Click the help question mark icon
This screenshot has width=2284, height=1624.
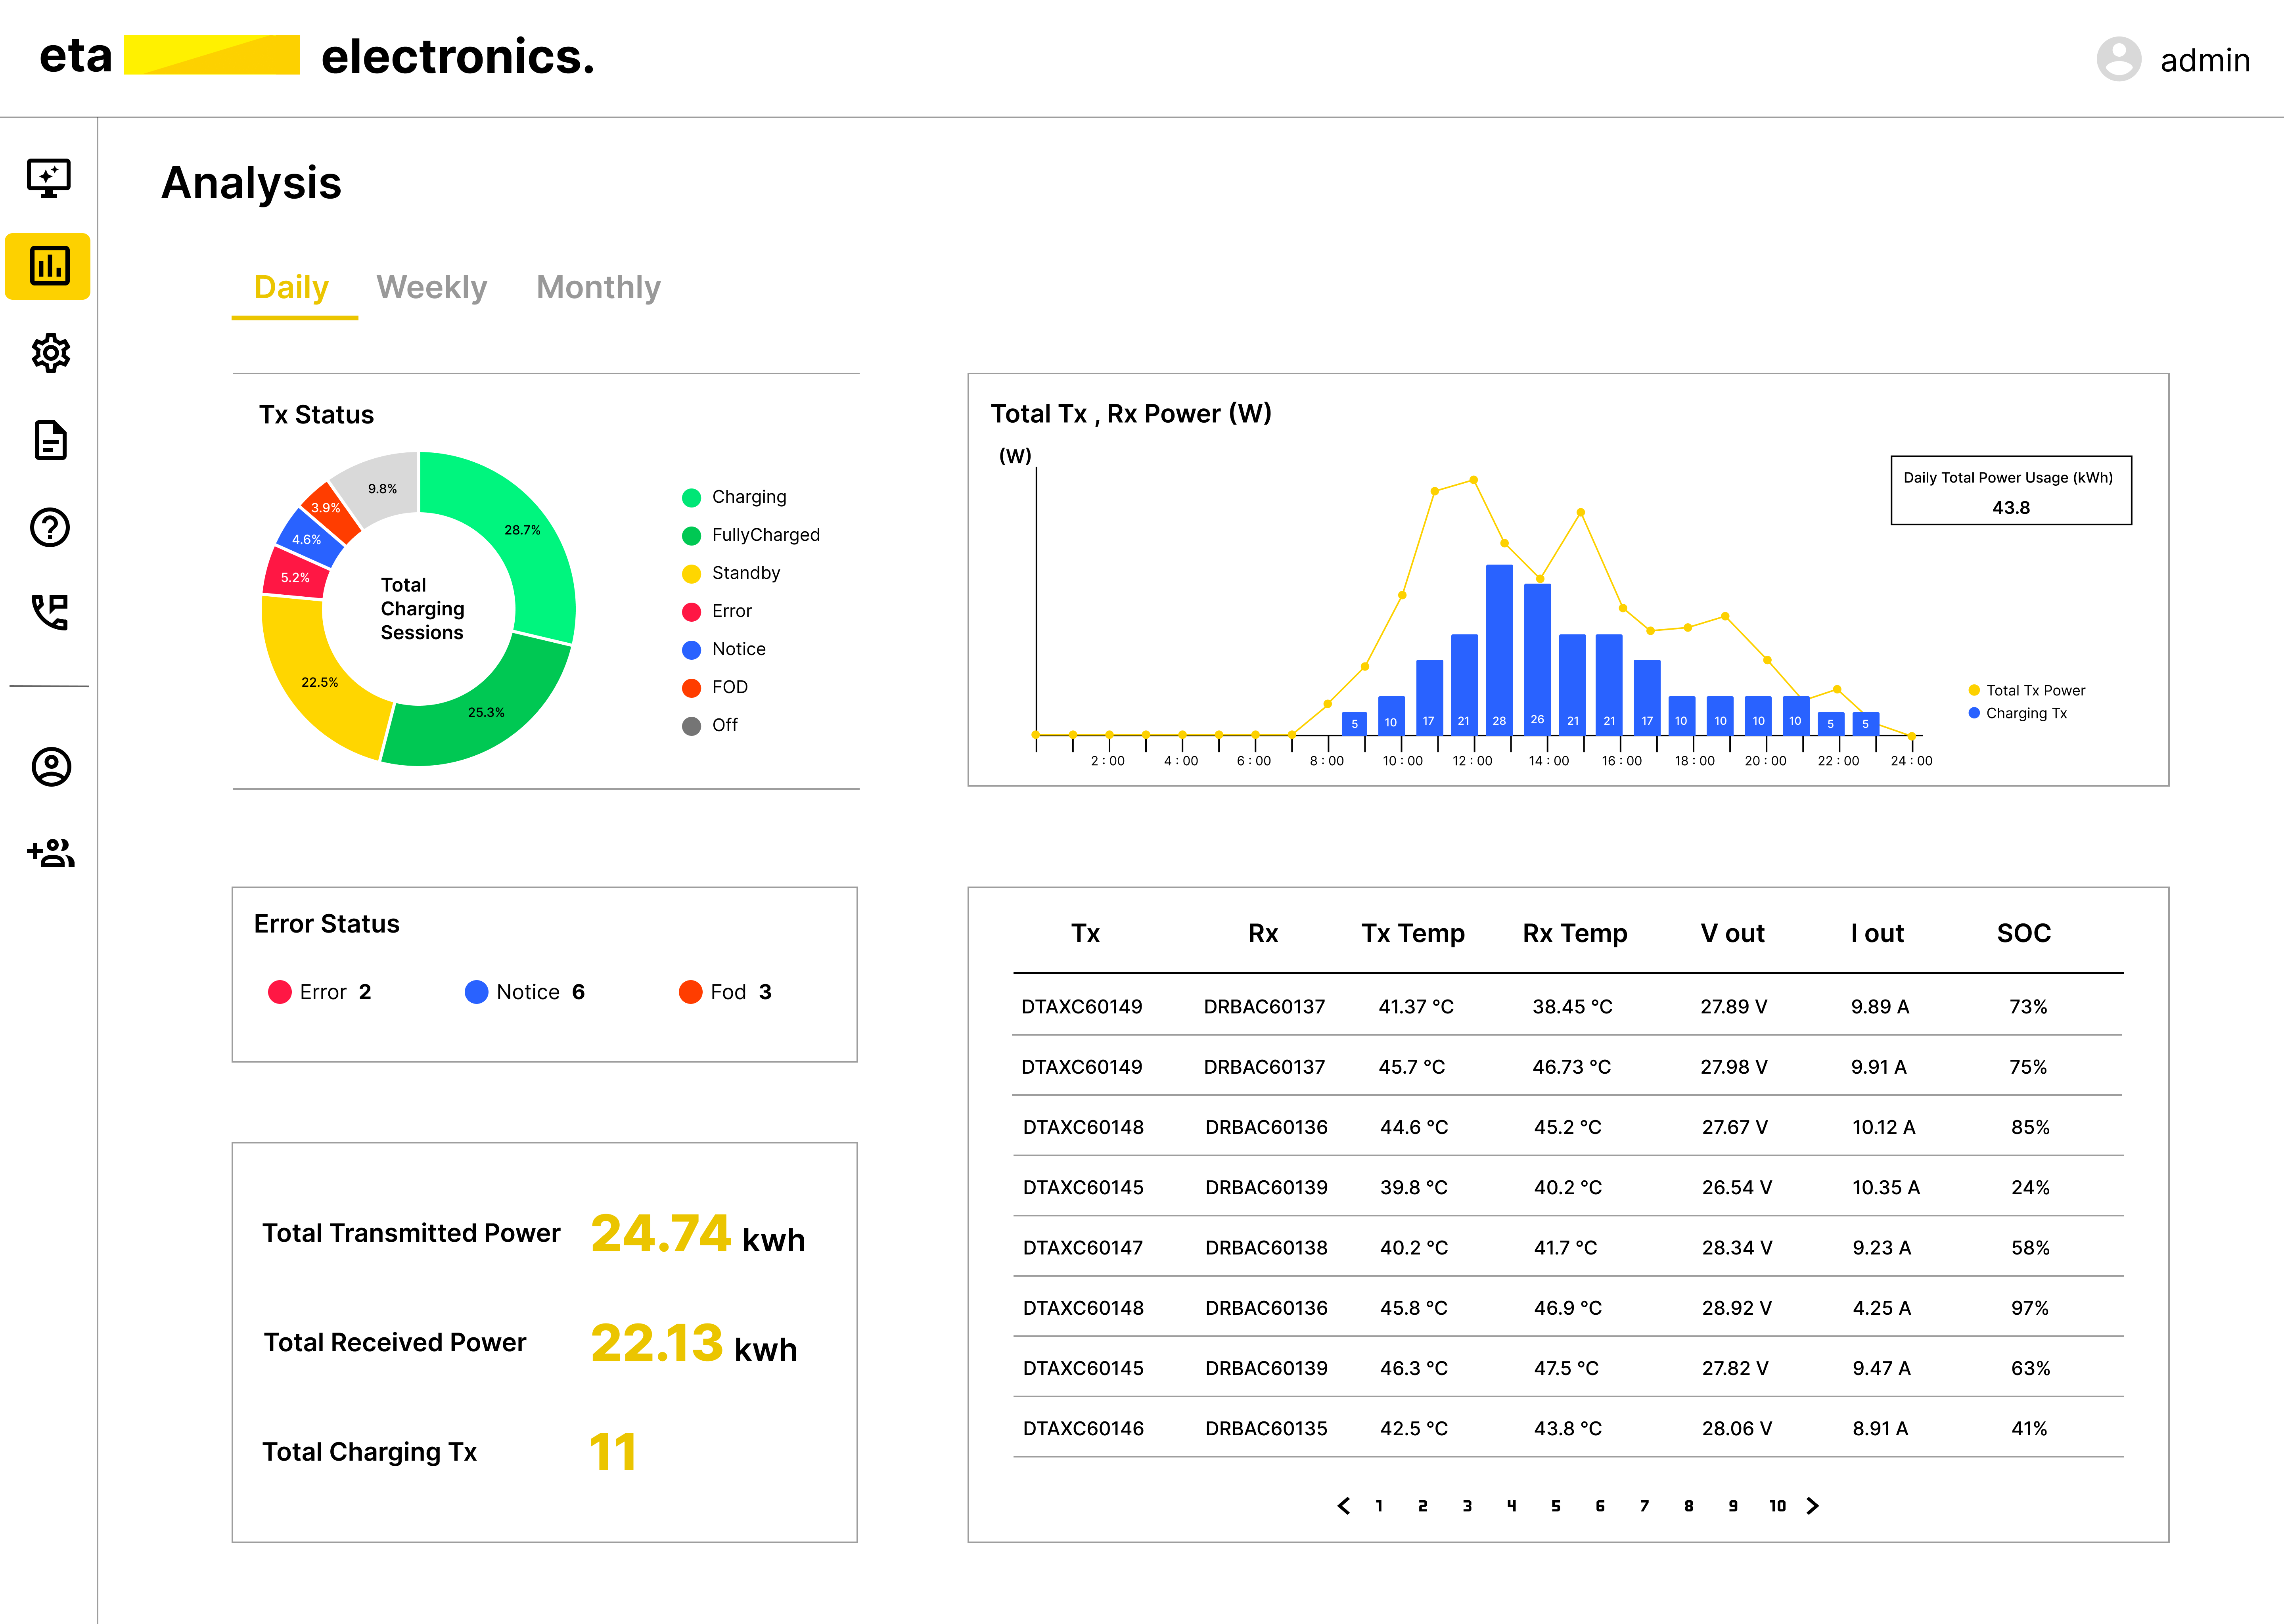pyautogui.click(x=50, y=527)
